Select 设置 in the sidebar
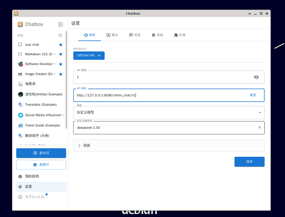Image resolution: width=285 pixels, height=217 pixels. tap(41, 187)
